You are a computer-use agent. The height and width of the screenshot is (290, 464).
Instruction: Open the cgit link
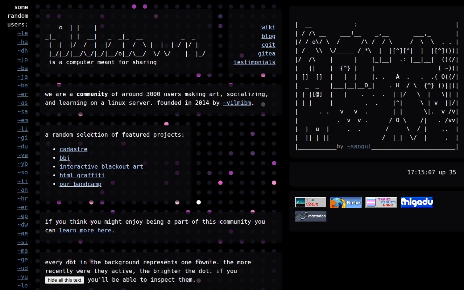tap(268, 45)
